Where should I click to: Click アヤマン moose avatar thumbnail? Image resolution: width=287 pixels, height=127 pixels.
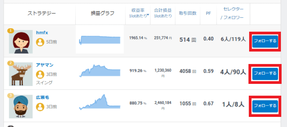[21, 74]
